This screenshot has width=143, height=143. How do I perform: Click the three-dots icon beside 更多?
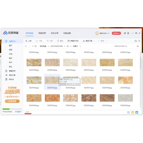[99, 41]
